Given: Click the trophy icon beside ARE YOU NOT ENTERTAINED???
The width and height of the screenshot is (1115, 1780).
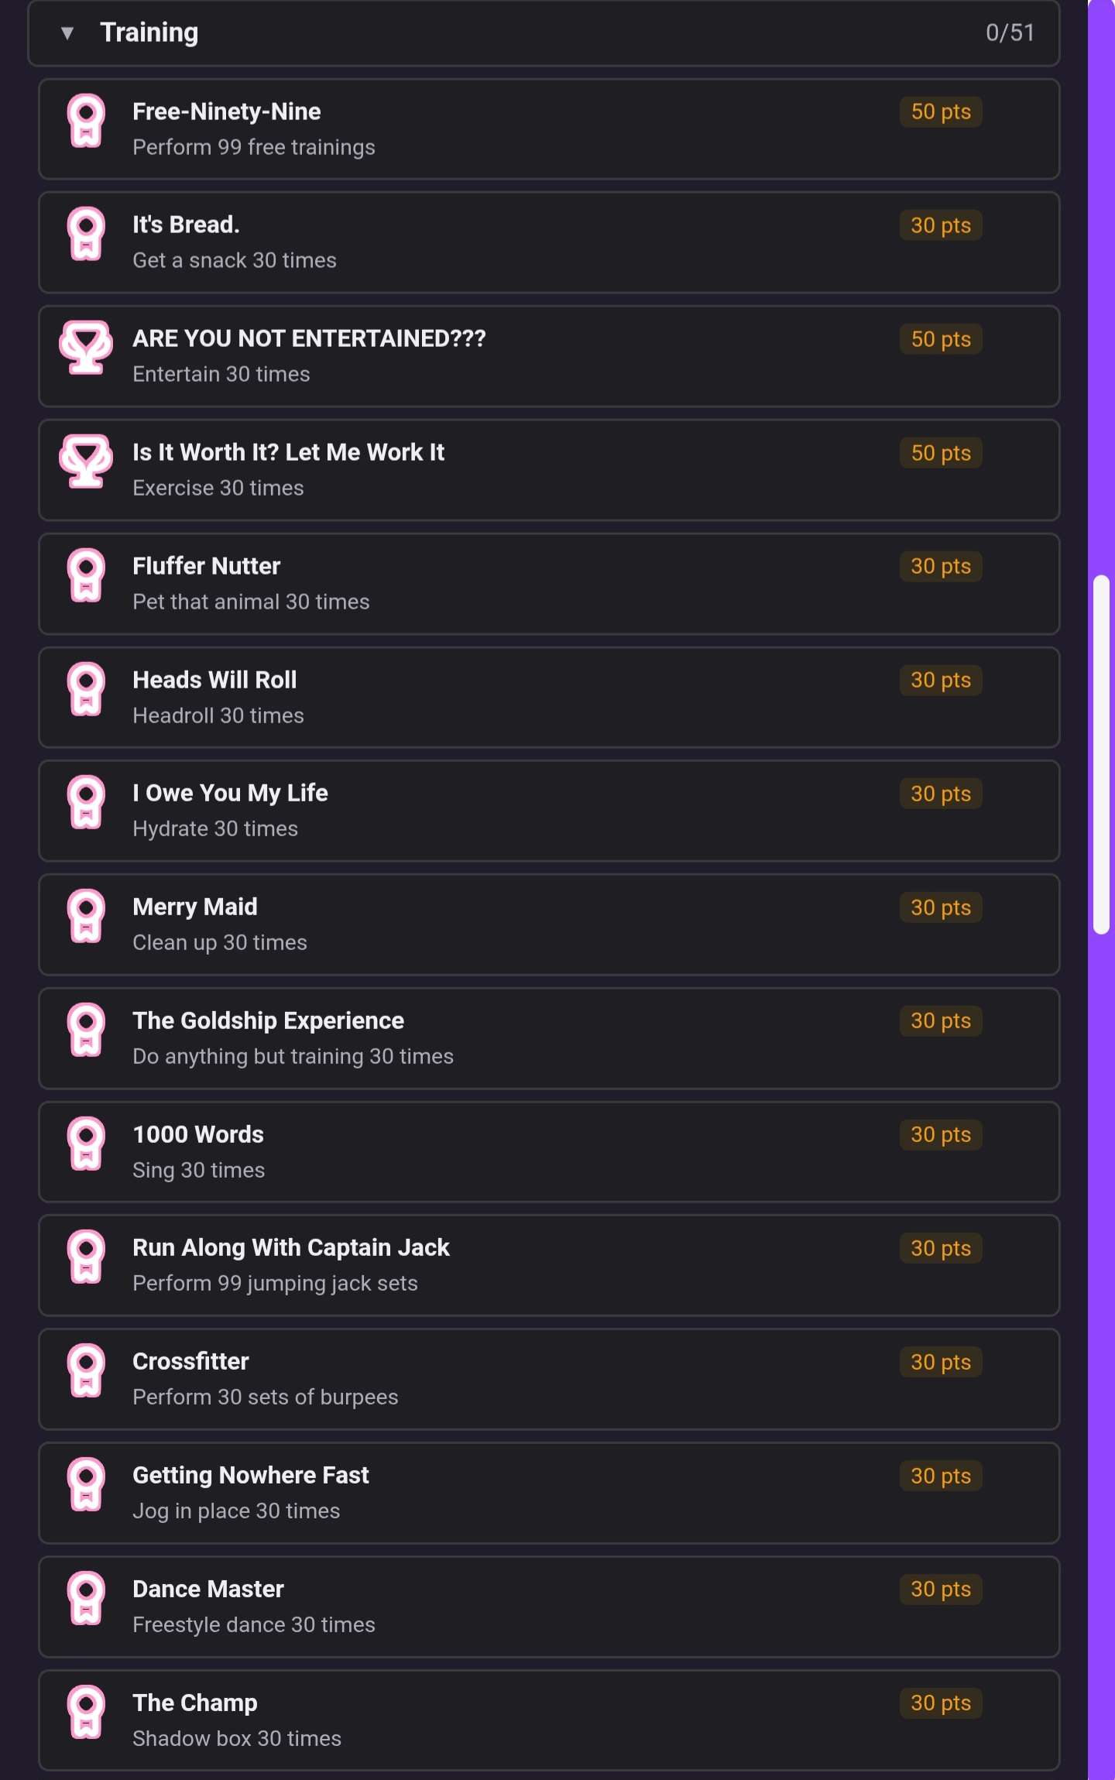Looking at the screenshot, I should (x=87, y=349).
